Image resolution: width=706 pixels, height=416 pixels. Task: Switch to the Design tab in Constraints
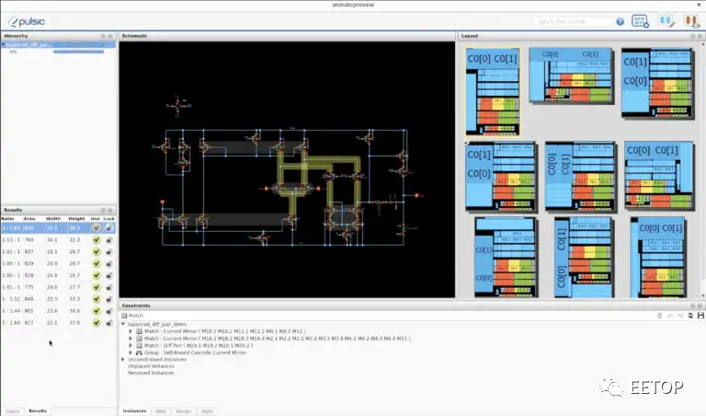(x=183, y=411)
